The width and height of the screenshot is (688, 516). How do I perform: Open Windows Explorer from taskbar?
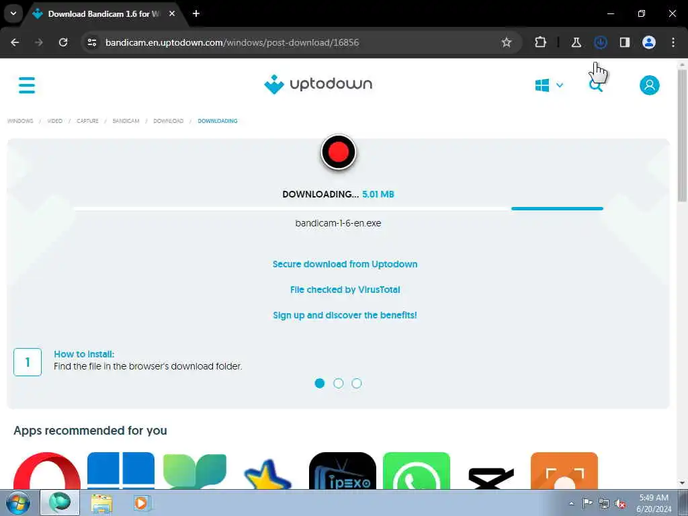(x=101, y=503)
